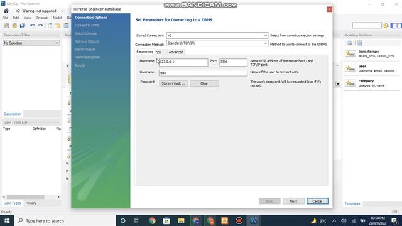402x226 pixels.
Task: Add new diagram from the toolbar
Action: 50,26
